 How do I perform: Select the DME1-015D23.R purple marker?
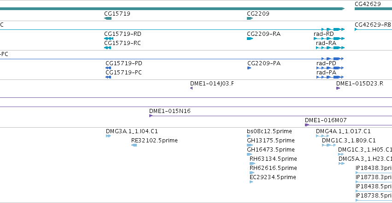tap(338, 88)
